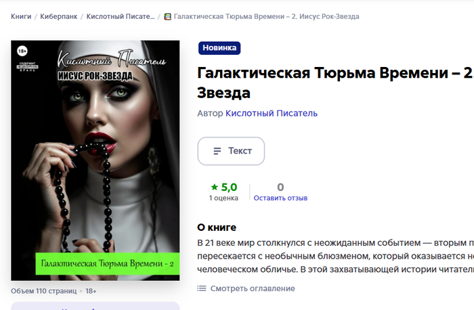Click the green star rating icon
The image size is (474, 310).
tap(215, 187)
